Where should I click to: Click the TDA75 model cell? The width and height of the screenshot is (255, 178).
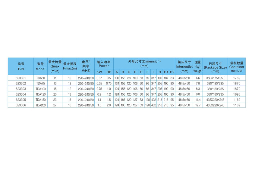(40, 83)
